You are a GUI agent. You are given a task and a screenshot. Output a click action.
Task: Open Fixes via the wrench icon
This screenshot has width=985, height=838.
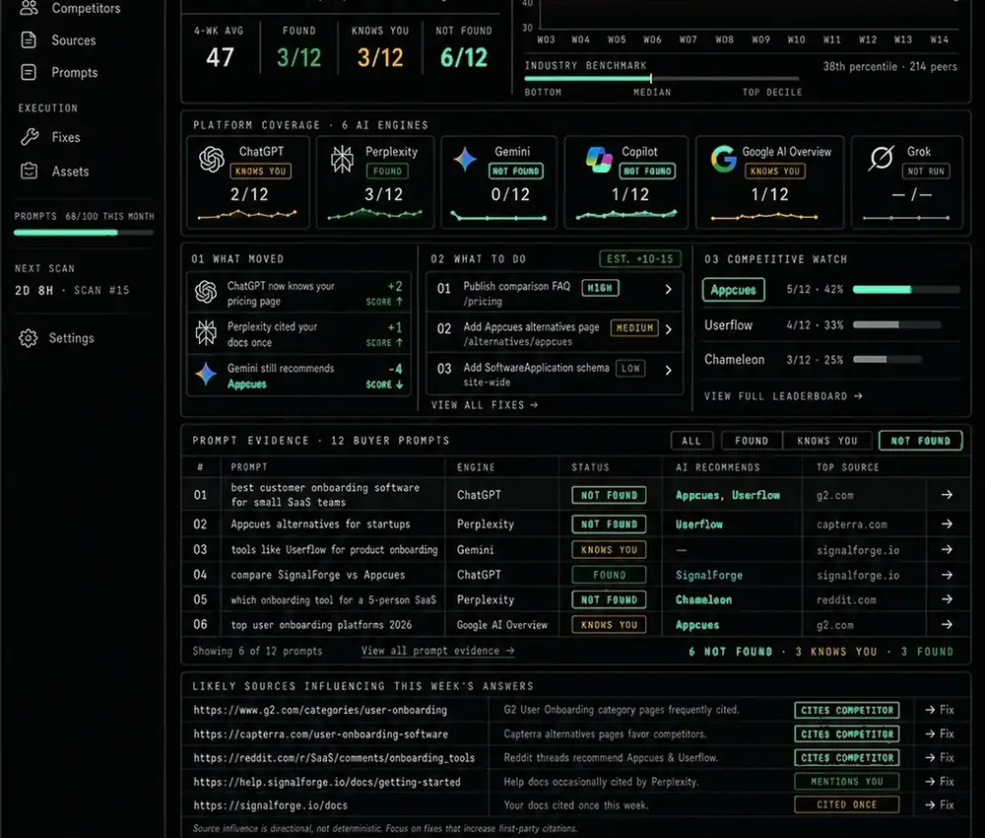tap(29, 137)
